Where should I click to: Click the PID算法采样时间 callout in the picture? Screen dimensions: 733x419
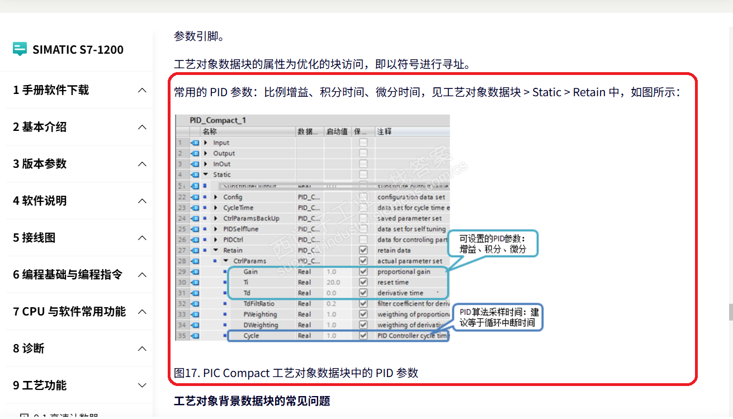[497, 317]
